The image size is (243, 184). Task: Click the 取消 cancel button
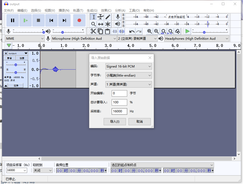point(139,122)
